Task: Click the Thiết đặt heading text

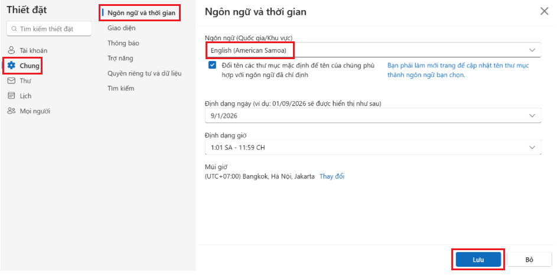Action: click(27, 10)
